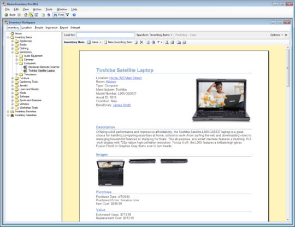Open help with the blue question mark icon
The image size is (295, 227).
74,15
